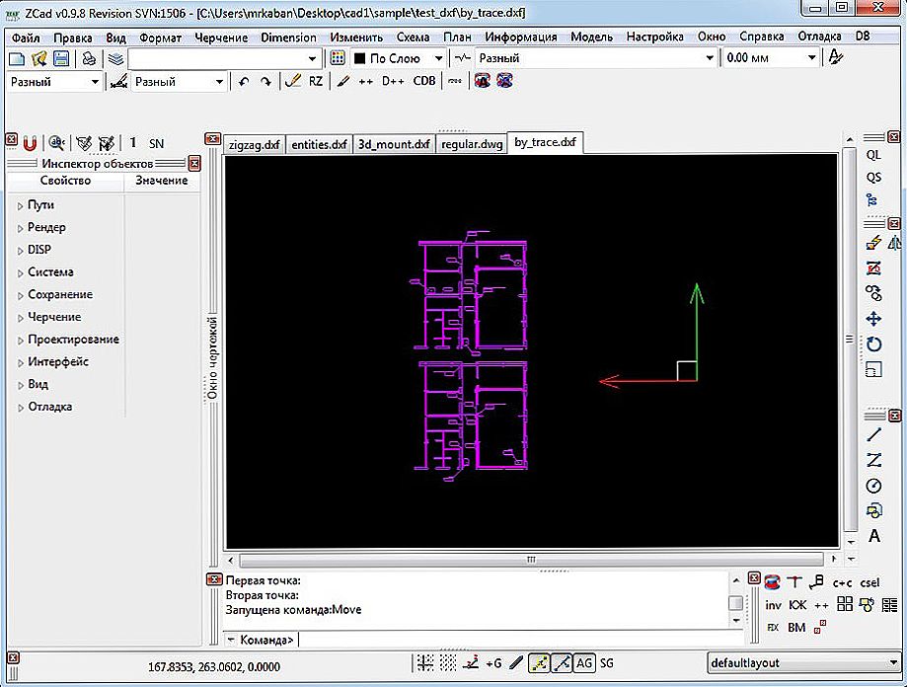
Task: Click the BM button
Action: point(796,628)
